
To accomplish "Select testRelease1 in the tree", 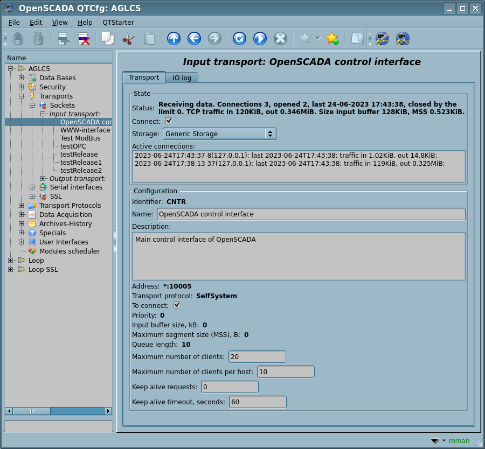I will (x=81, y=162).
